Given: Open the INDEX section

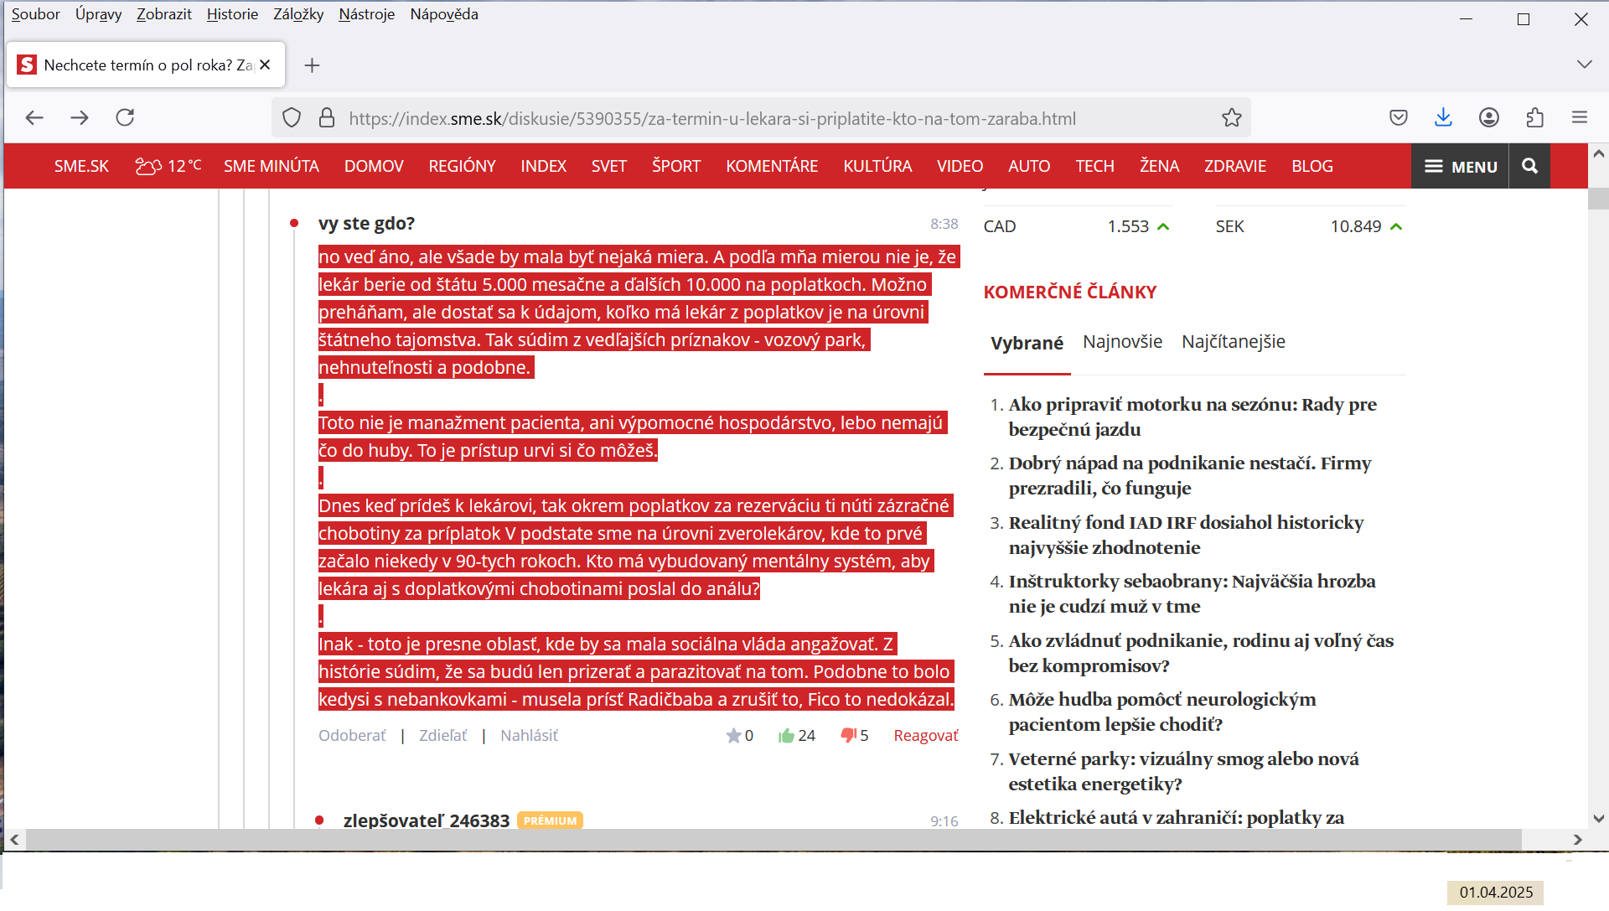Looking at the screenshot, I should 543,166.
